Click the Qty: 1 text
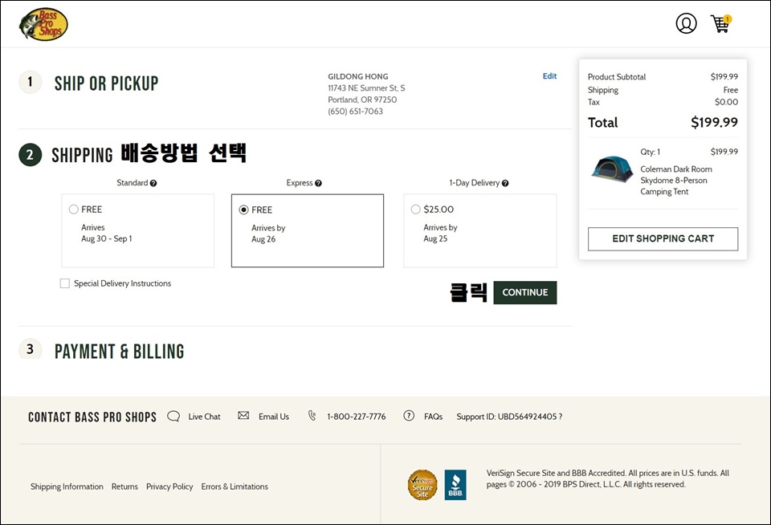Viewport: 771px width, 525px height. click(x=650, y=152)
